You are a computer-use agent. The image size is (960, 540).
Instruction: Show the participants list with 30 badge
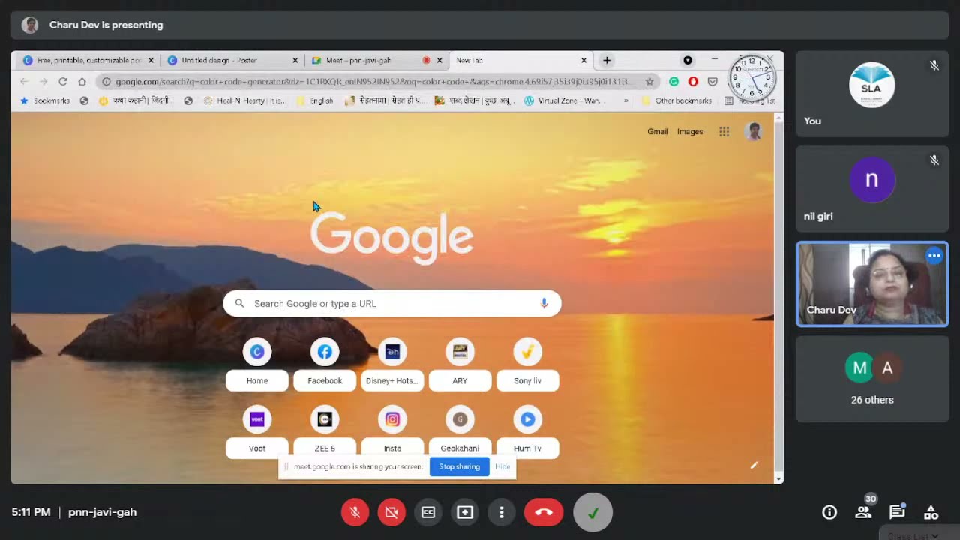[864, 511]
